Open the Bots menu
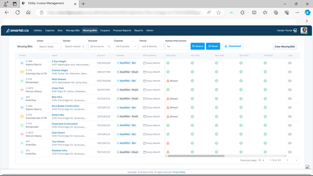The height and width of the screenshot is (176, 313). pos(60,30)
